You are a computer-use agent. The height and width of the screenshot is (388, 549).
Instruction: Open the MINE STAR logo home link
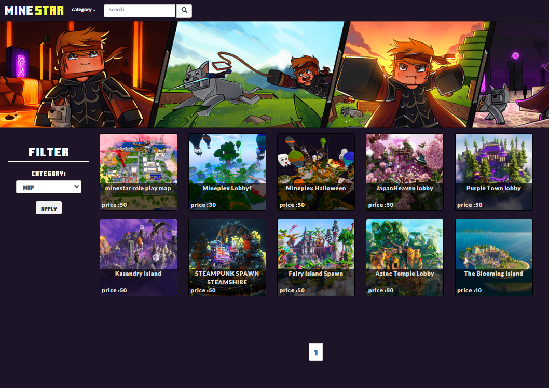[x=34, y=10]
